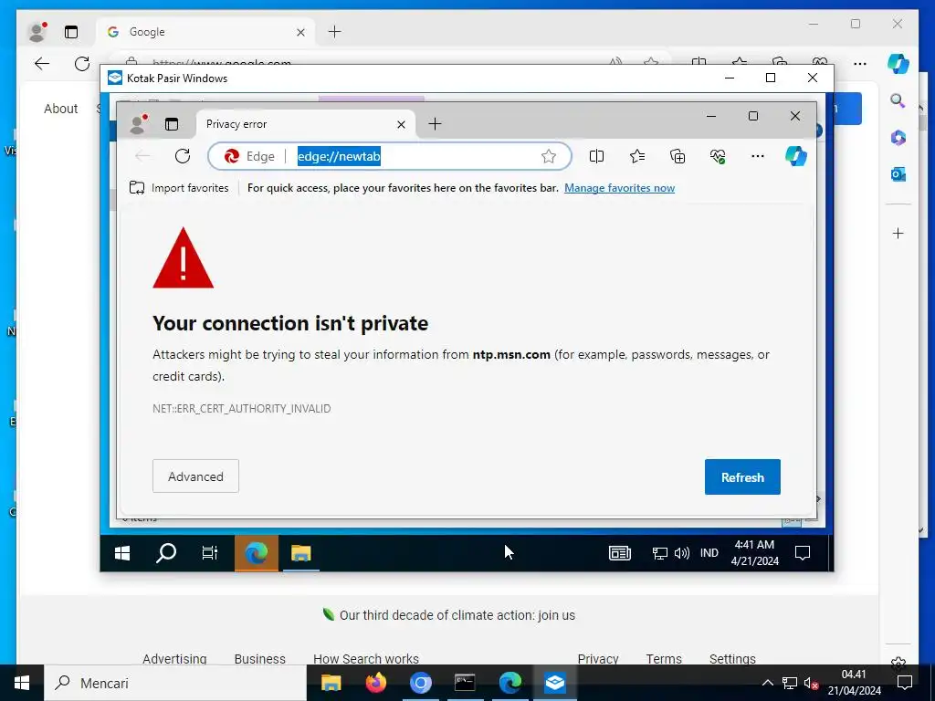The height and width of the screenshot is (701, 935).
Task: Click How Search works footer link
Action: pos(366,659)
